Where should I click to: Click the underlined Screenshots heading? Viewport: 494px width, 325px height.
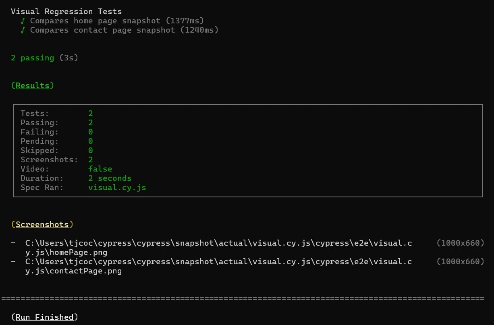42,224
